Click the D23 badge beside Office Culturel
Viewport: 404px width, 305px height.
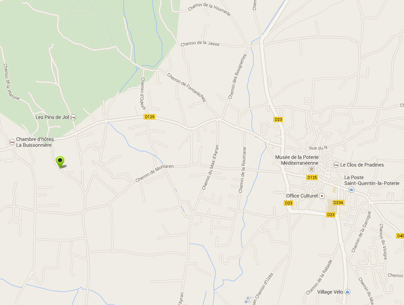tap(289, 203)
